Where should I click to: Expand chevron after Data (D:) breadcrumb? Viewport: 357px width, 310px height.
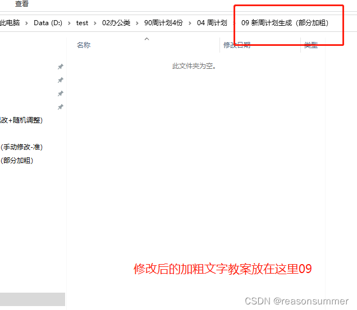69,23
